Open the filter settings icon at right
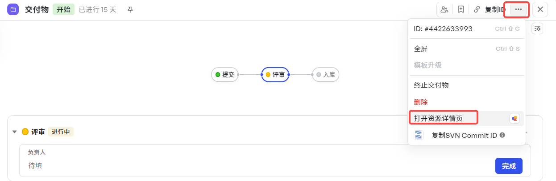This screenshot has height=181, width=556. point(537,28)
